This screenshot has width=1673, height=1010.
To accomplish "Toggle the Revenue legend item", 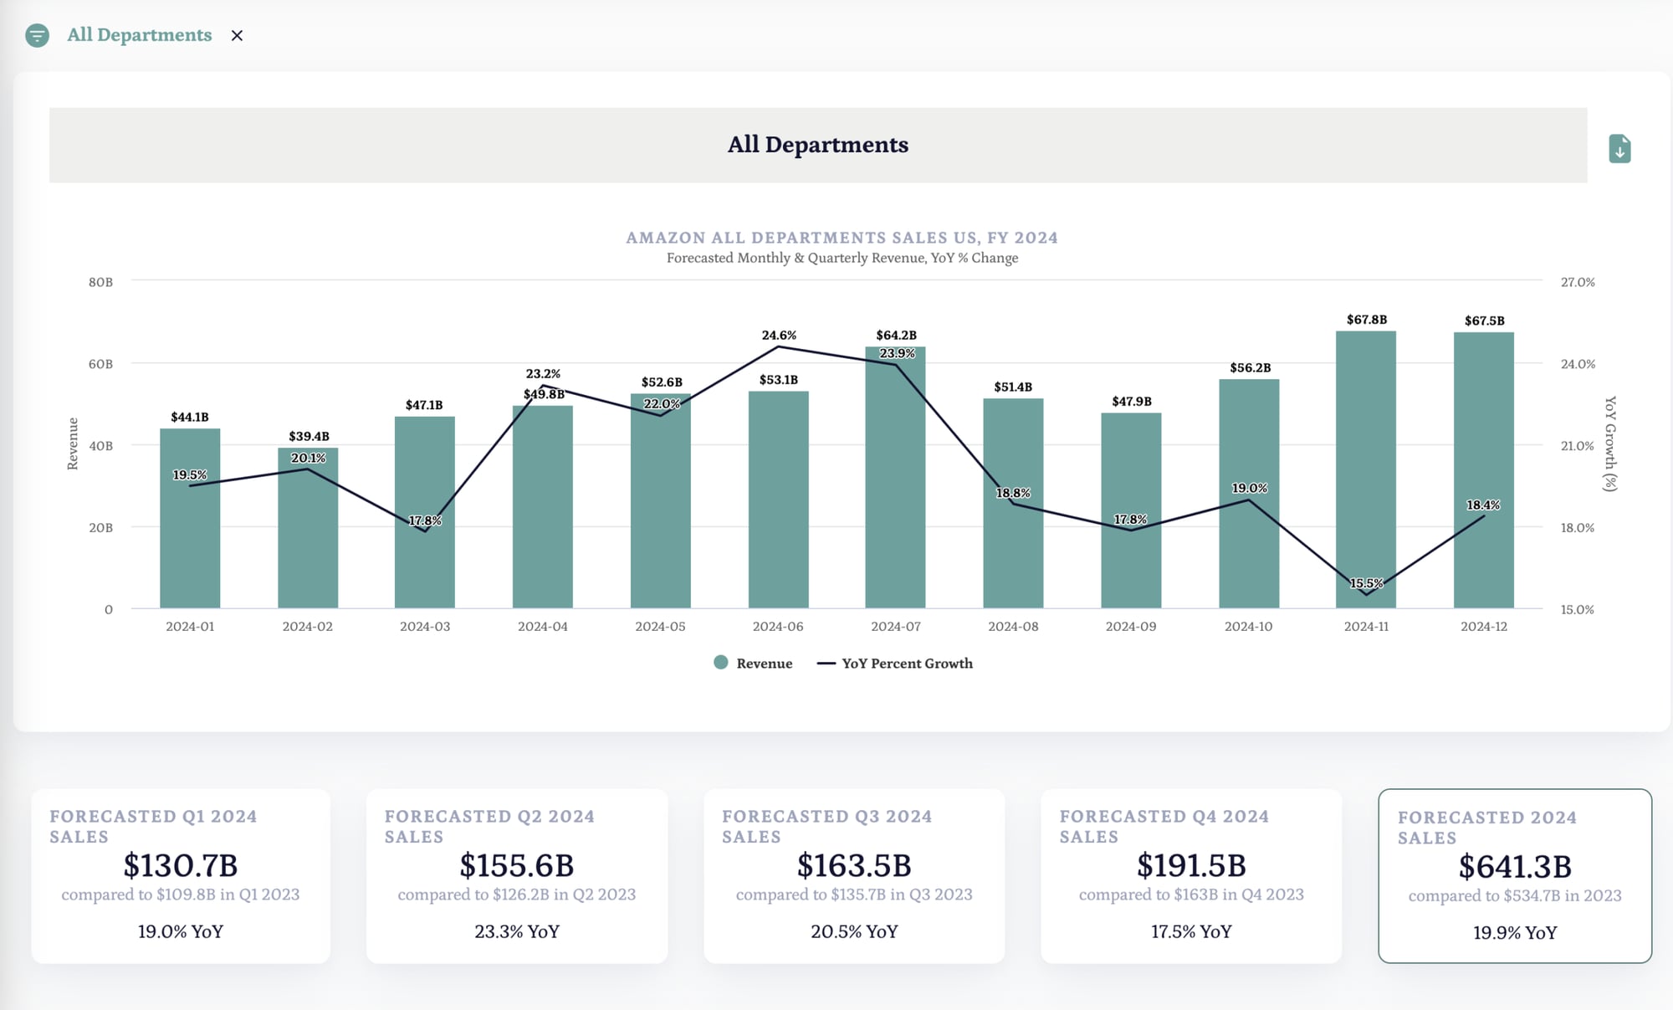I will [753, 663].
